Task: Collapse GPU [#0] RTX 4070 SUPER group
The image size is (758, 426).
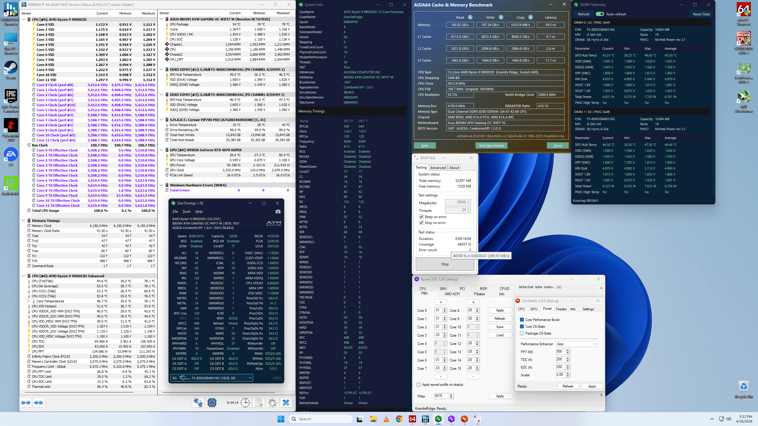Action: pyautogui.click(x=161, y=150)
